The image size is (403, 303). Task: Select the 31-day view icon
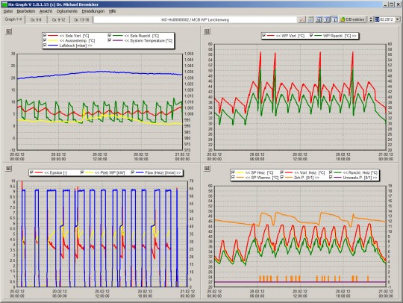click(x=319, y=19)
